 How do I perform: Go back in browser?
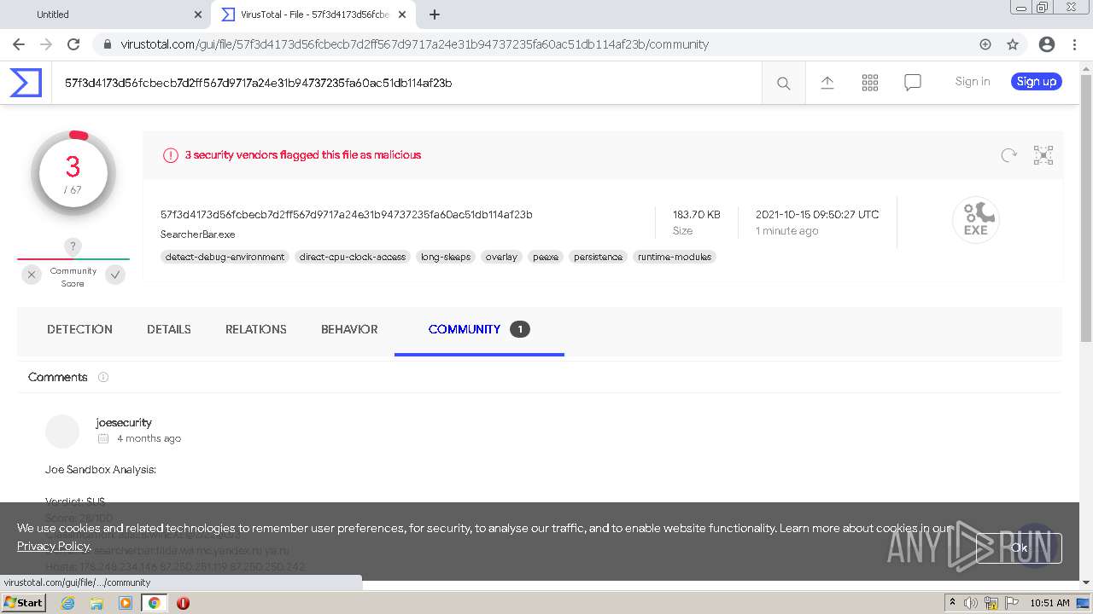(19, 44)
